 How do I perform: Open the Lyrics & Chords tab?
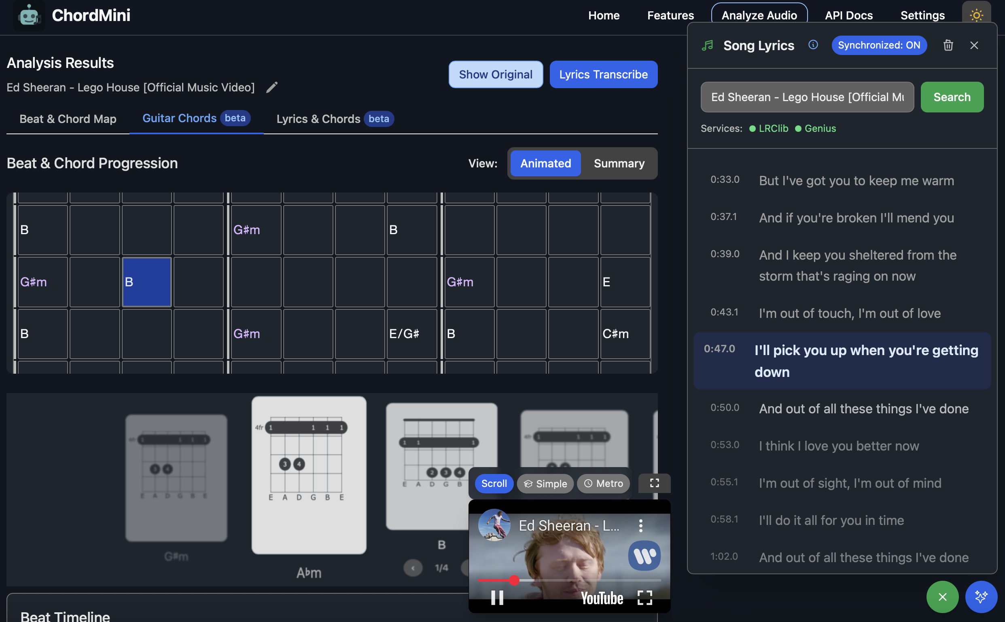(335, 119)
